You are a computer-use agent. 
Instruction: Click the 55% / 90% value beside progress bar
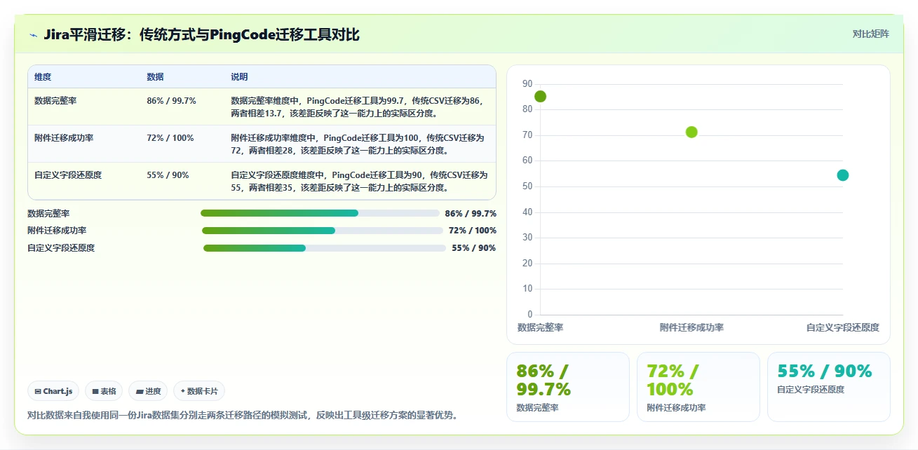474,248
